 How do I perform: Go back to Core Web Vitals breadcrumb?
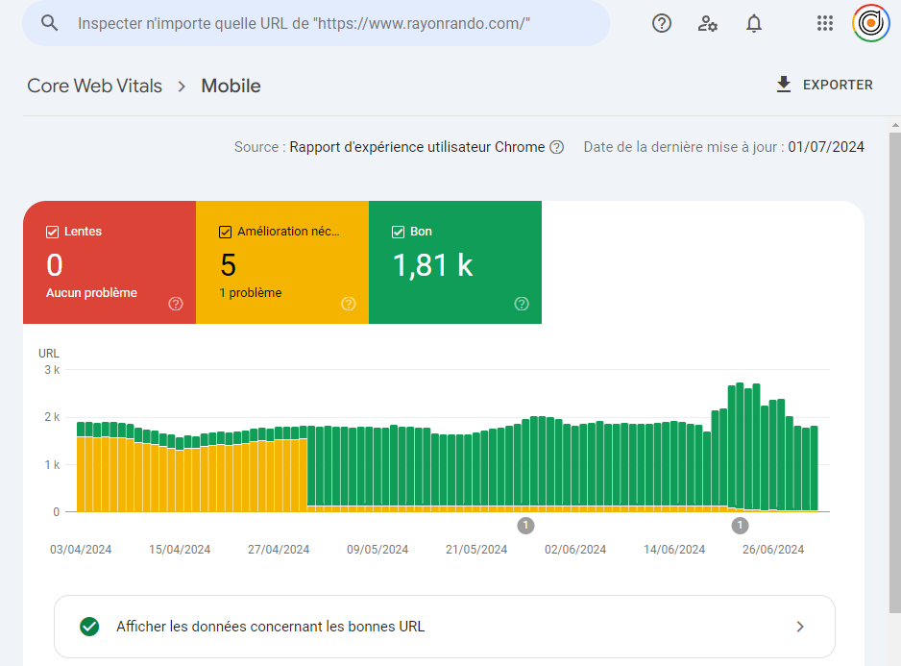pos(95,86)
